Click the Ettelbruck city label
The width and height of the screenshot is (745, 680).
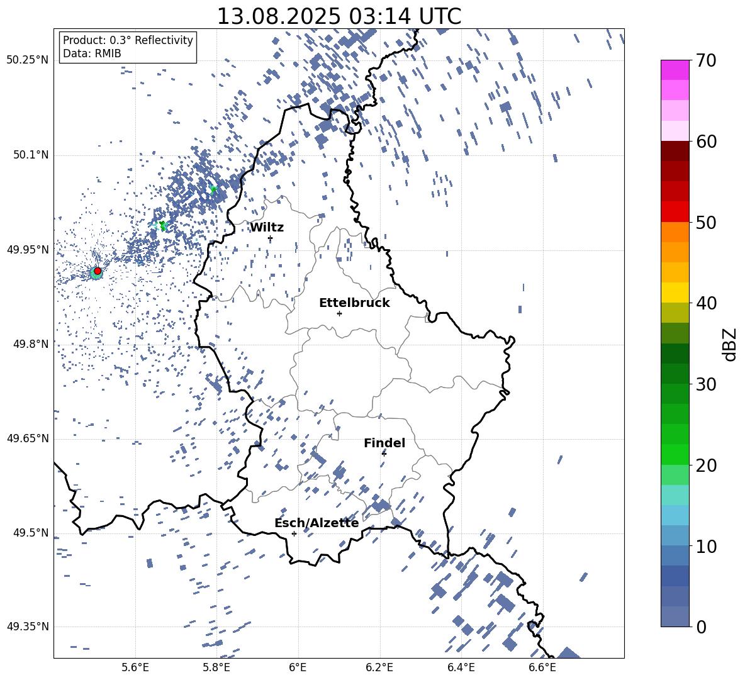point(354,303)
